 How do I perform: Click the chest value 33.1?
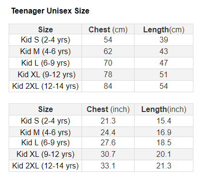(108, 166)
